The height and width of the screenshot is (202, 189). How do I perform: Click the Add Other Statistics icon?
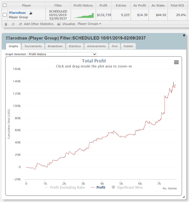(21, 24)
